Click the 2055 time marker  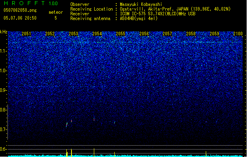(x=121, y=33)
